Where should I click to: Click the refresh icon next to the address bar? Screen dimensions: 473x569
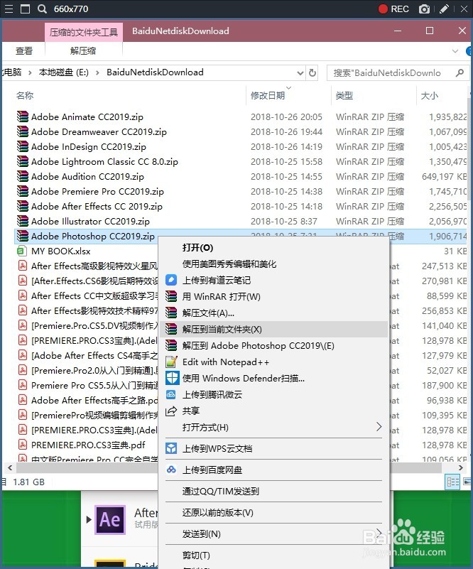(312, 73)
